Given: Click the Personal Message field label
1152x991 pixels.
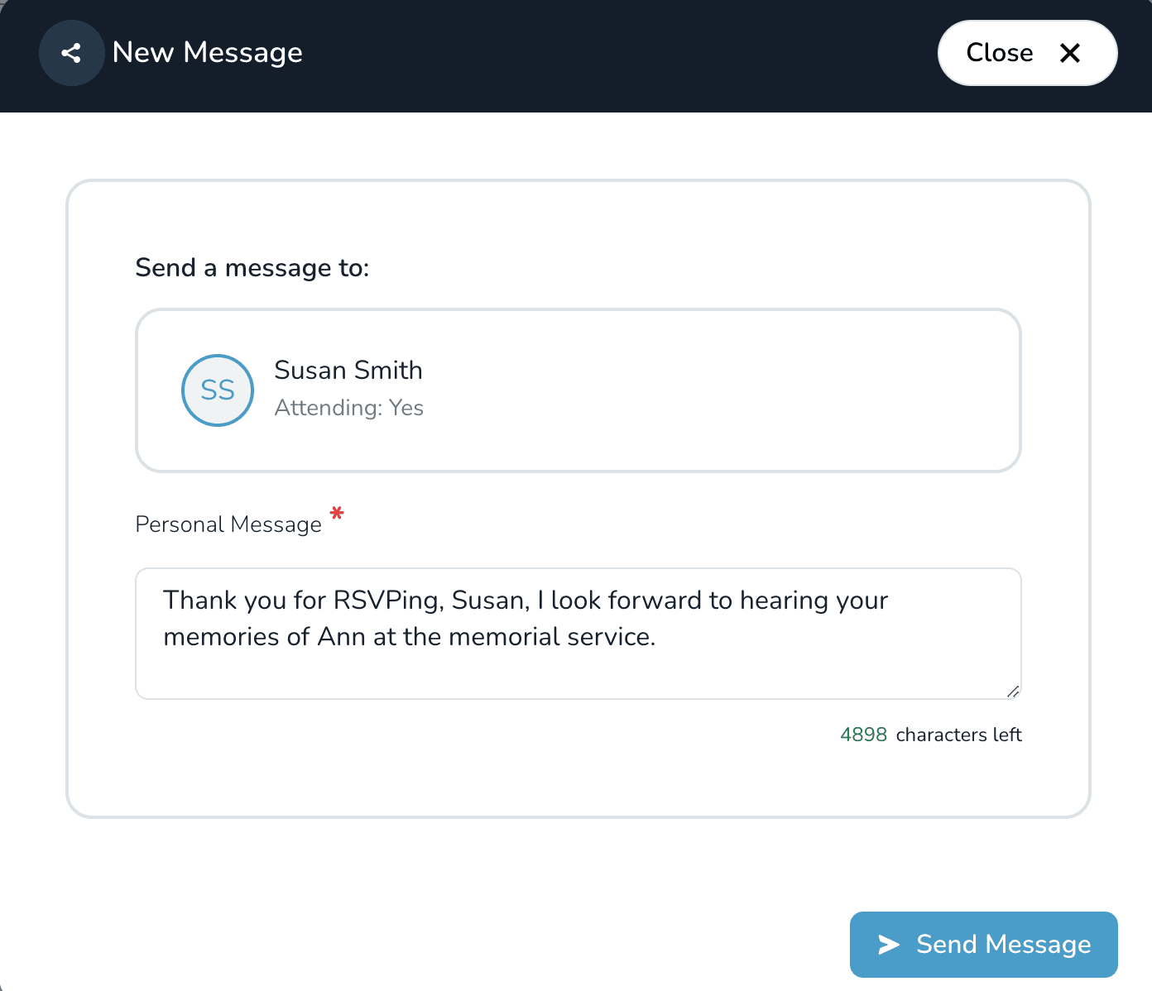Looking at the screenshot, I should [228, 524].
